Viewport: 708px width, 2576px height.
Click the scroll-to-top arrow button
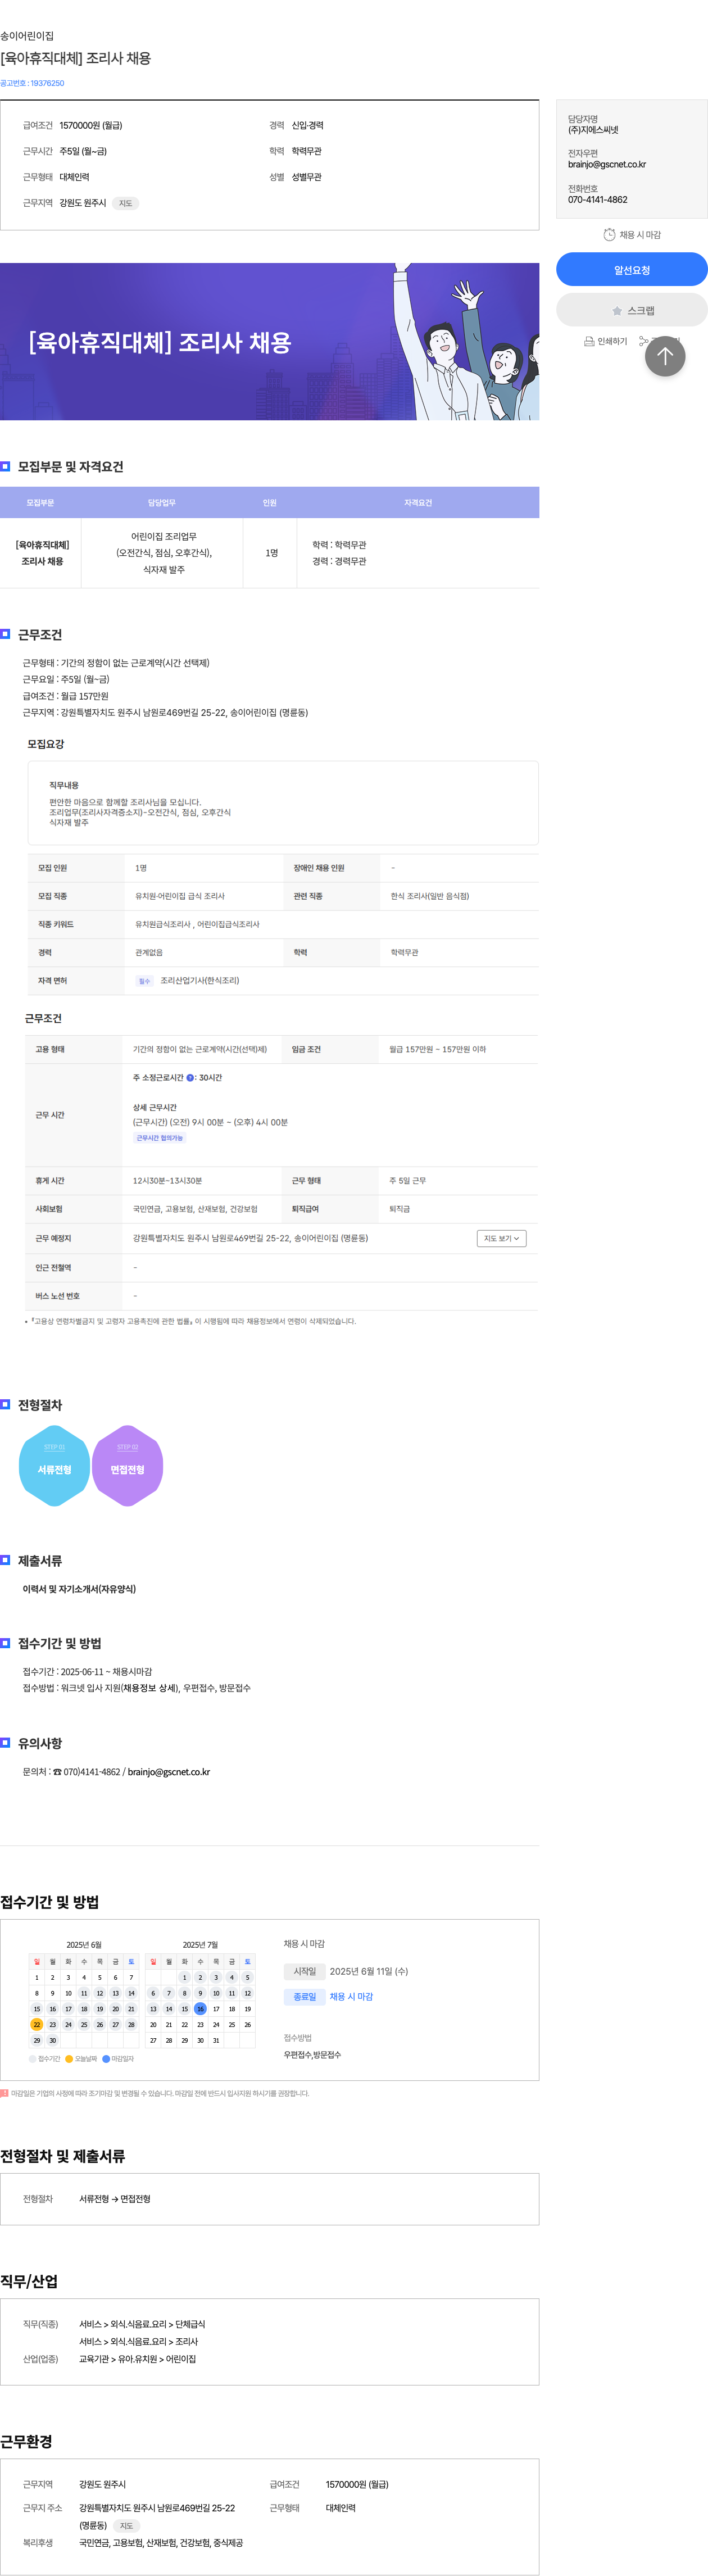tap(664, 356)
